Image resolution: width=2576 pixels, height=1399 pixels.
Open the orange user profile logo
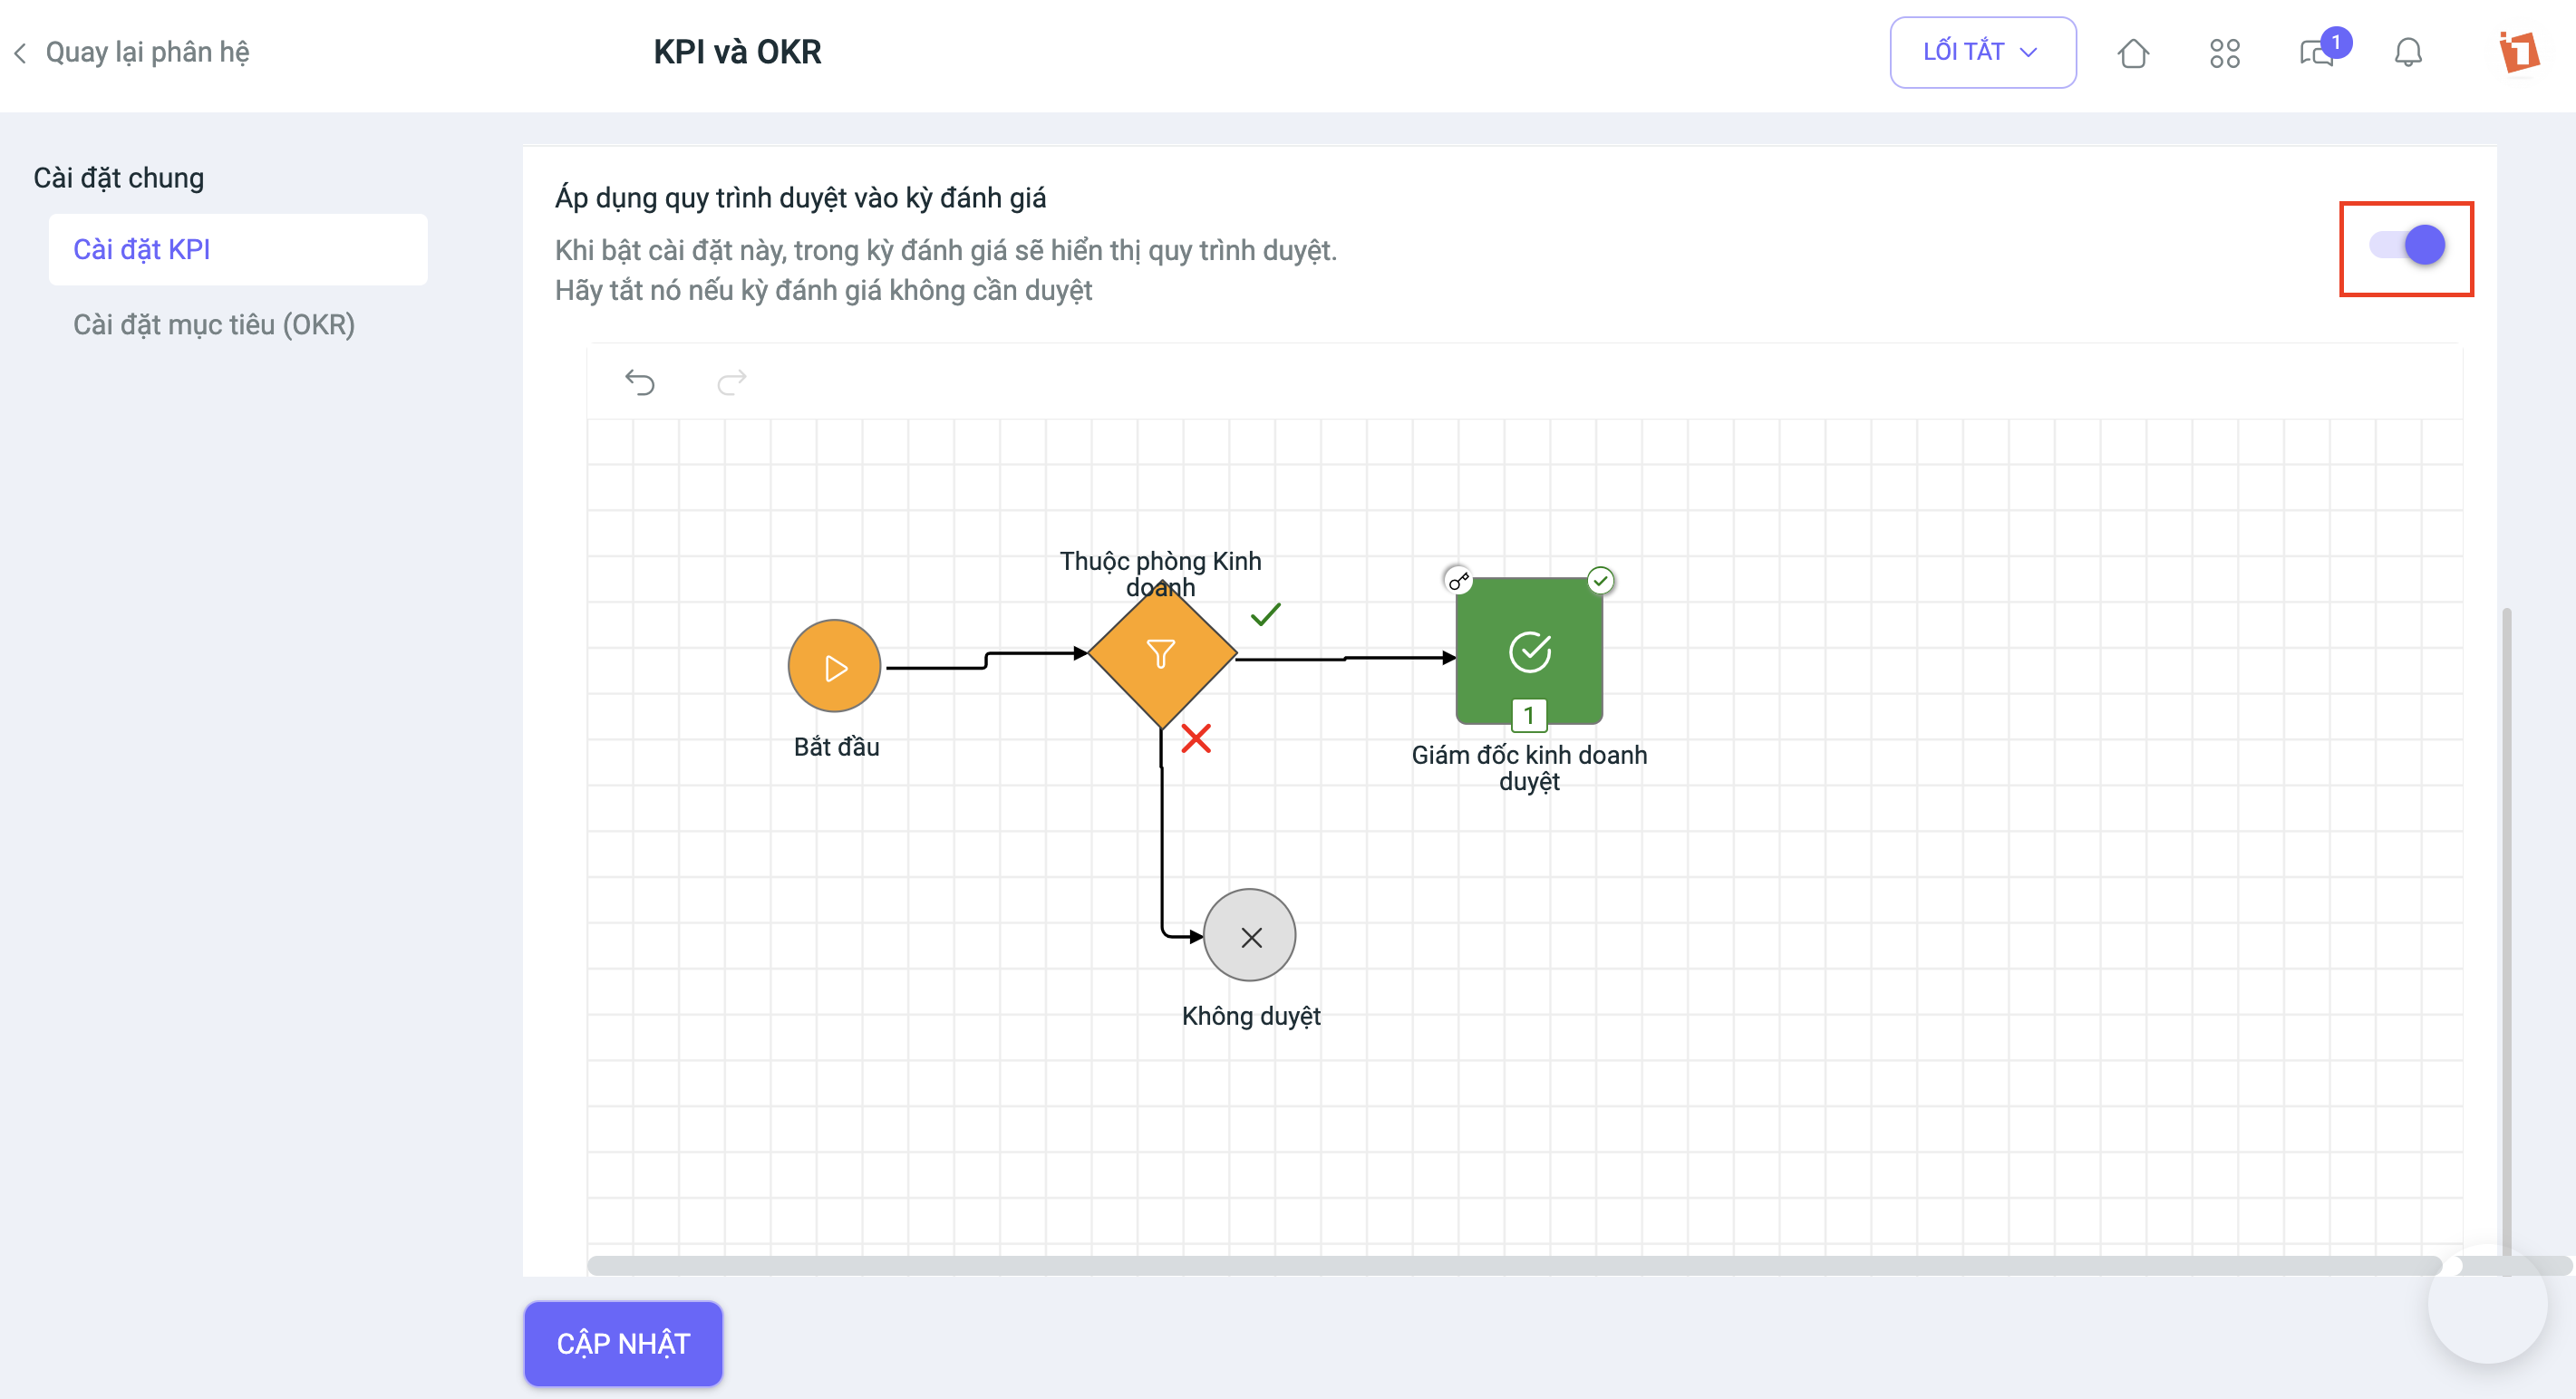click(2518, 52)
